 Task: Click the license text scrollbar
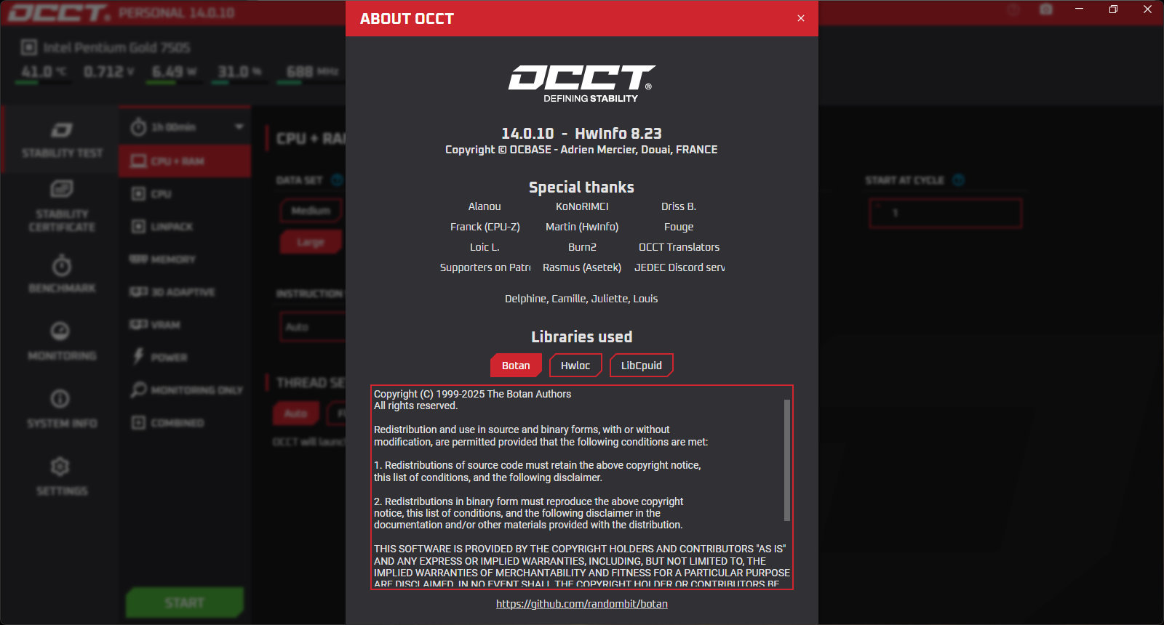tap(787, 460)
